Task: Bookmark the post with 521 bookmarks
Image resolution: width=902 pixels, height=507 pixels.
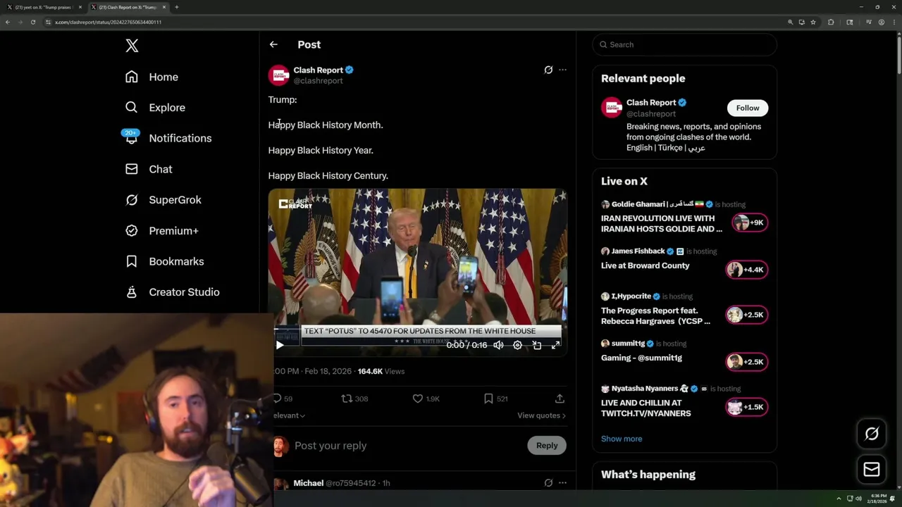Action: click(x=488, y=399)
